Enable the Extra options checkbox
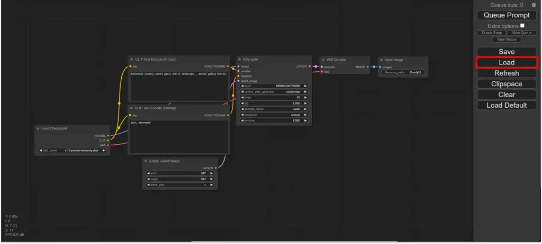542x244 pixels. [522, 25]
